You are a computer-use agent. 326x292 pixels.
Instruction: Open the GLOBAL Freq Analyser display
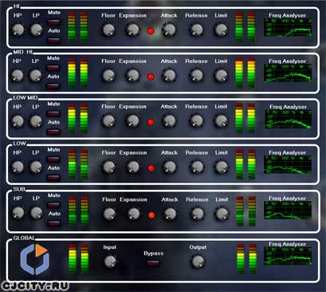point(288,256)
